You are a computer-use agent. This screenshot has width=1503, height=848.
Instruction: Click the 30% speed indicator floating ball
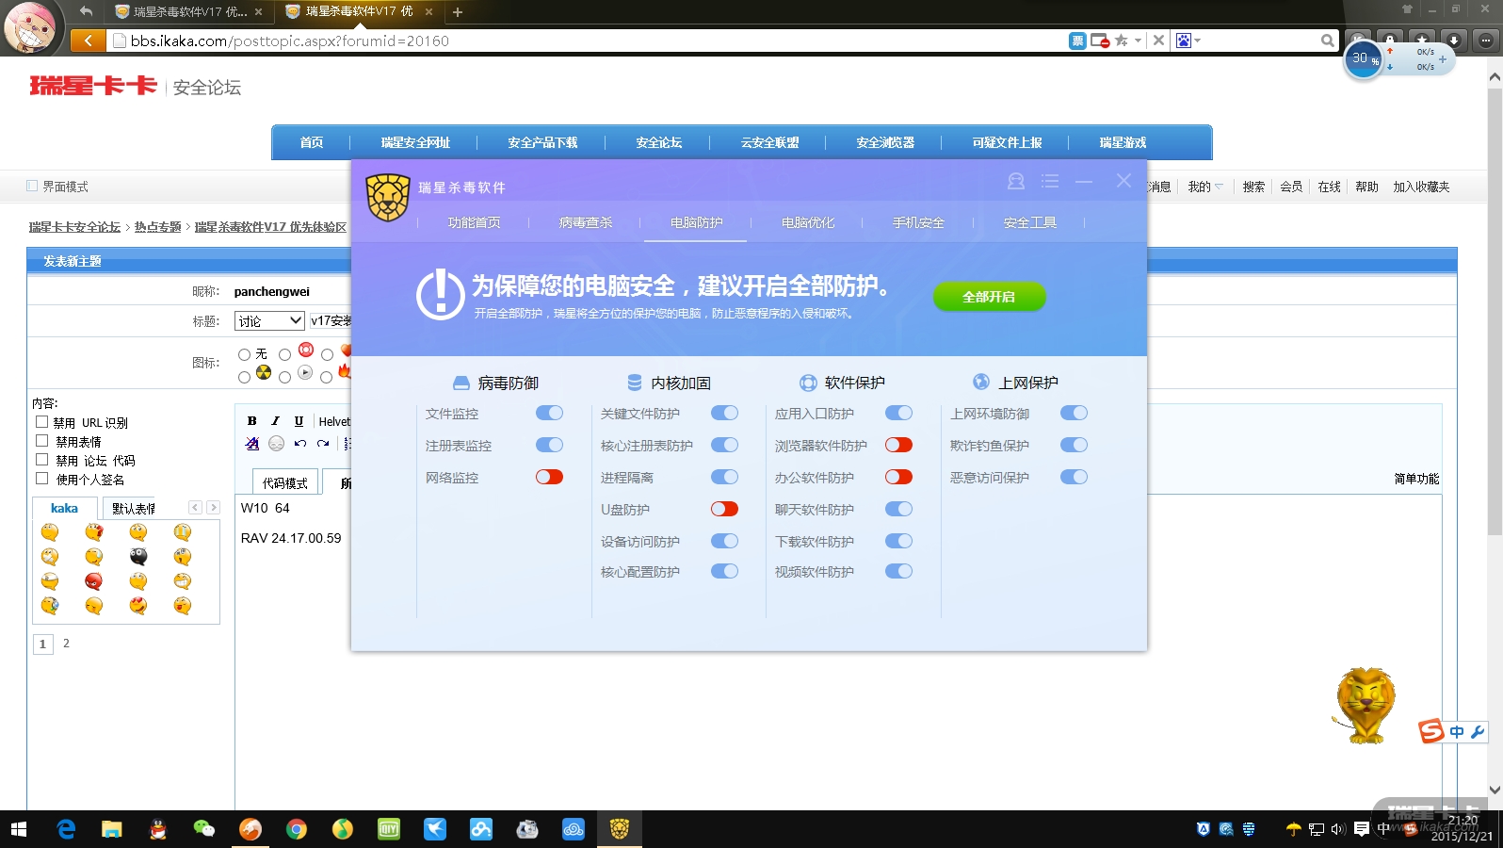(x=1362, y=60)
